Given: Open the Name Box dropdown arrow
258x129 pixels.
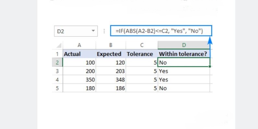Looking at the screenshot, I should tap(93, 31).
